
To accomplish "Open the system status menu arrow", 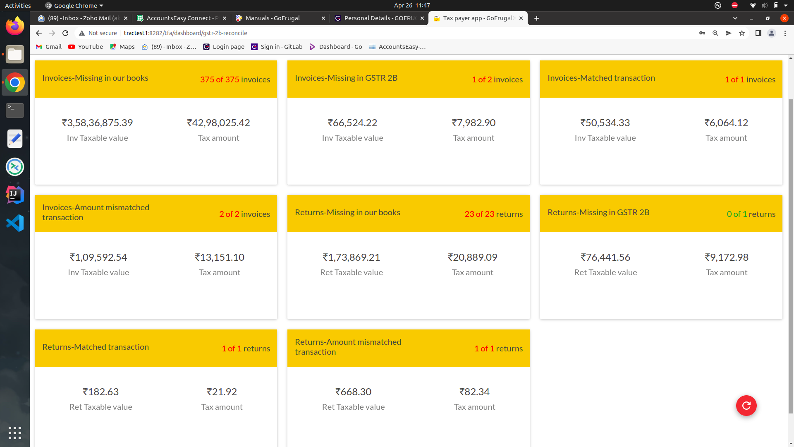I will point(786,5).
